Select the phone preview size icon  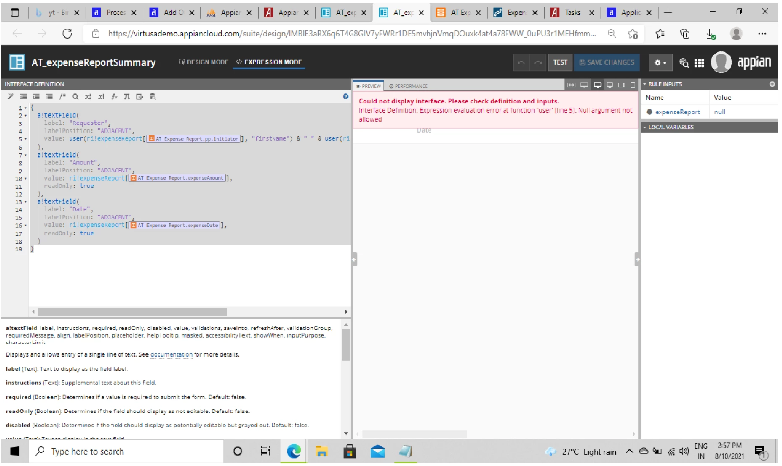click(x=633, y=85)
